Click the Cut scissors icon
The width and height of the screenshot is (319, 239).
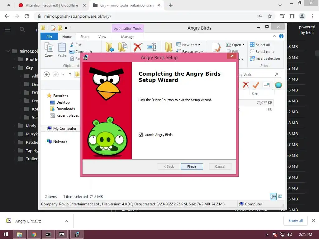72,45
